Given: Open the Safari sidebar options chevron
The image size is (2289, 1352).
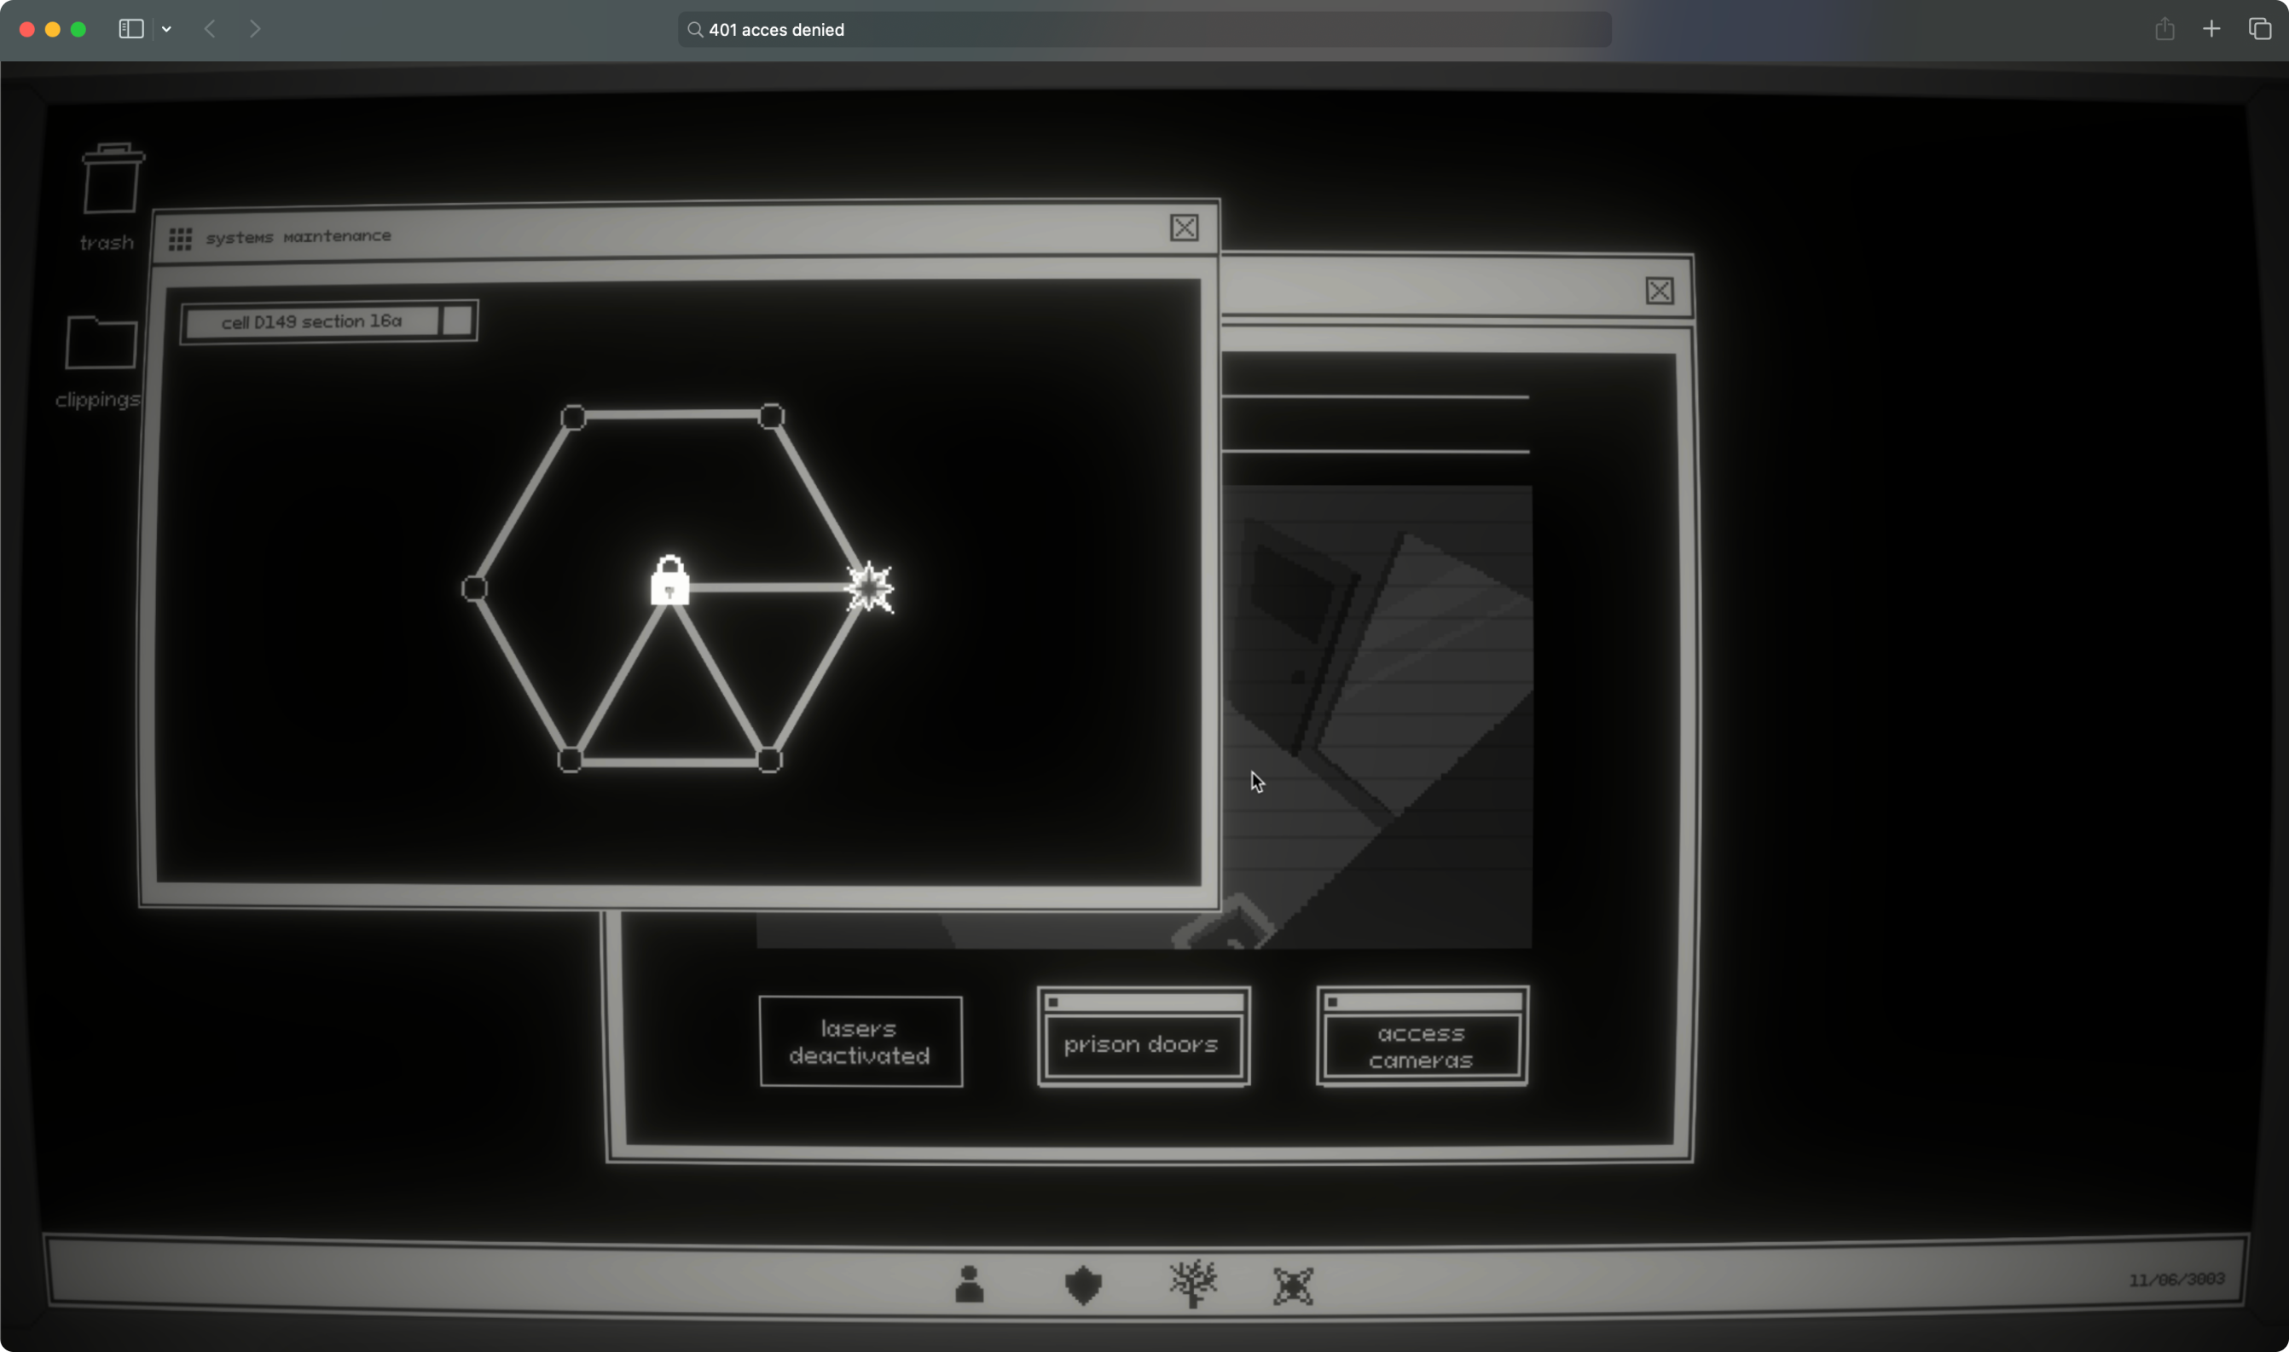Looking at the screenshot, I should point(167,29).
